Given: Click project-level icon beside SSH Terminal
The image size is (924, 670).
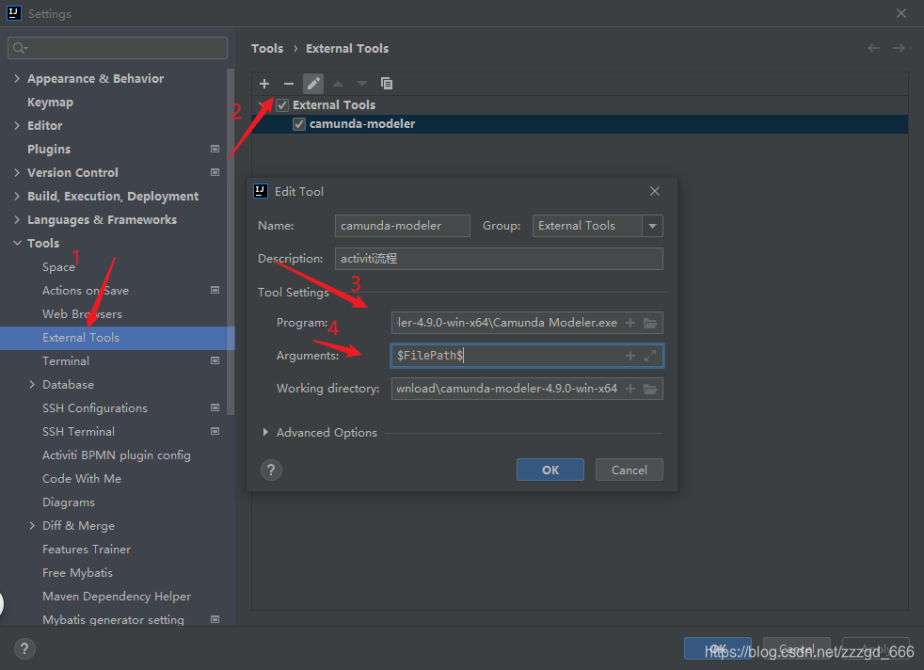Looking at the screenshot, I should [215, 431].
